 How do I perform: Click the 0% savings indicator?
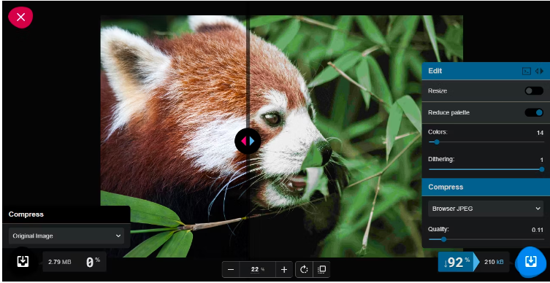[93, 263]
